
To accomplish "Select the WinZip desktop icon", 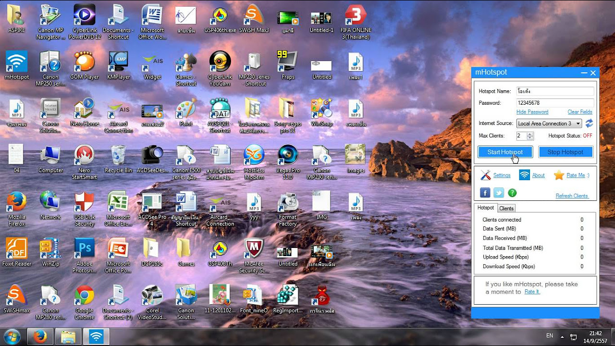I will click(50, 253).
